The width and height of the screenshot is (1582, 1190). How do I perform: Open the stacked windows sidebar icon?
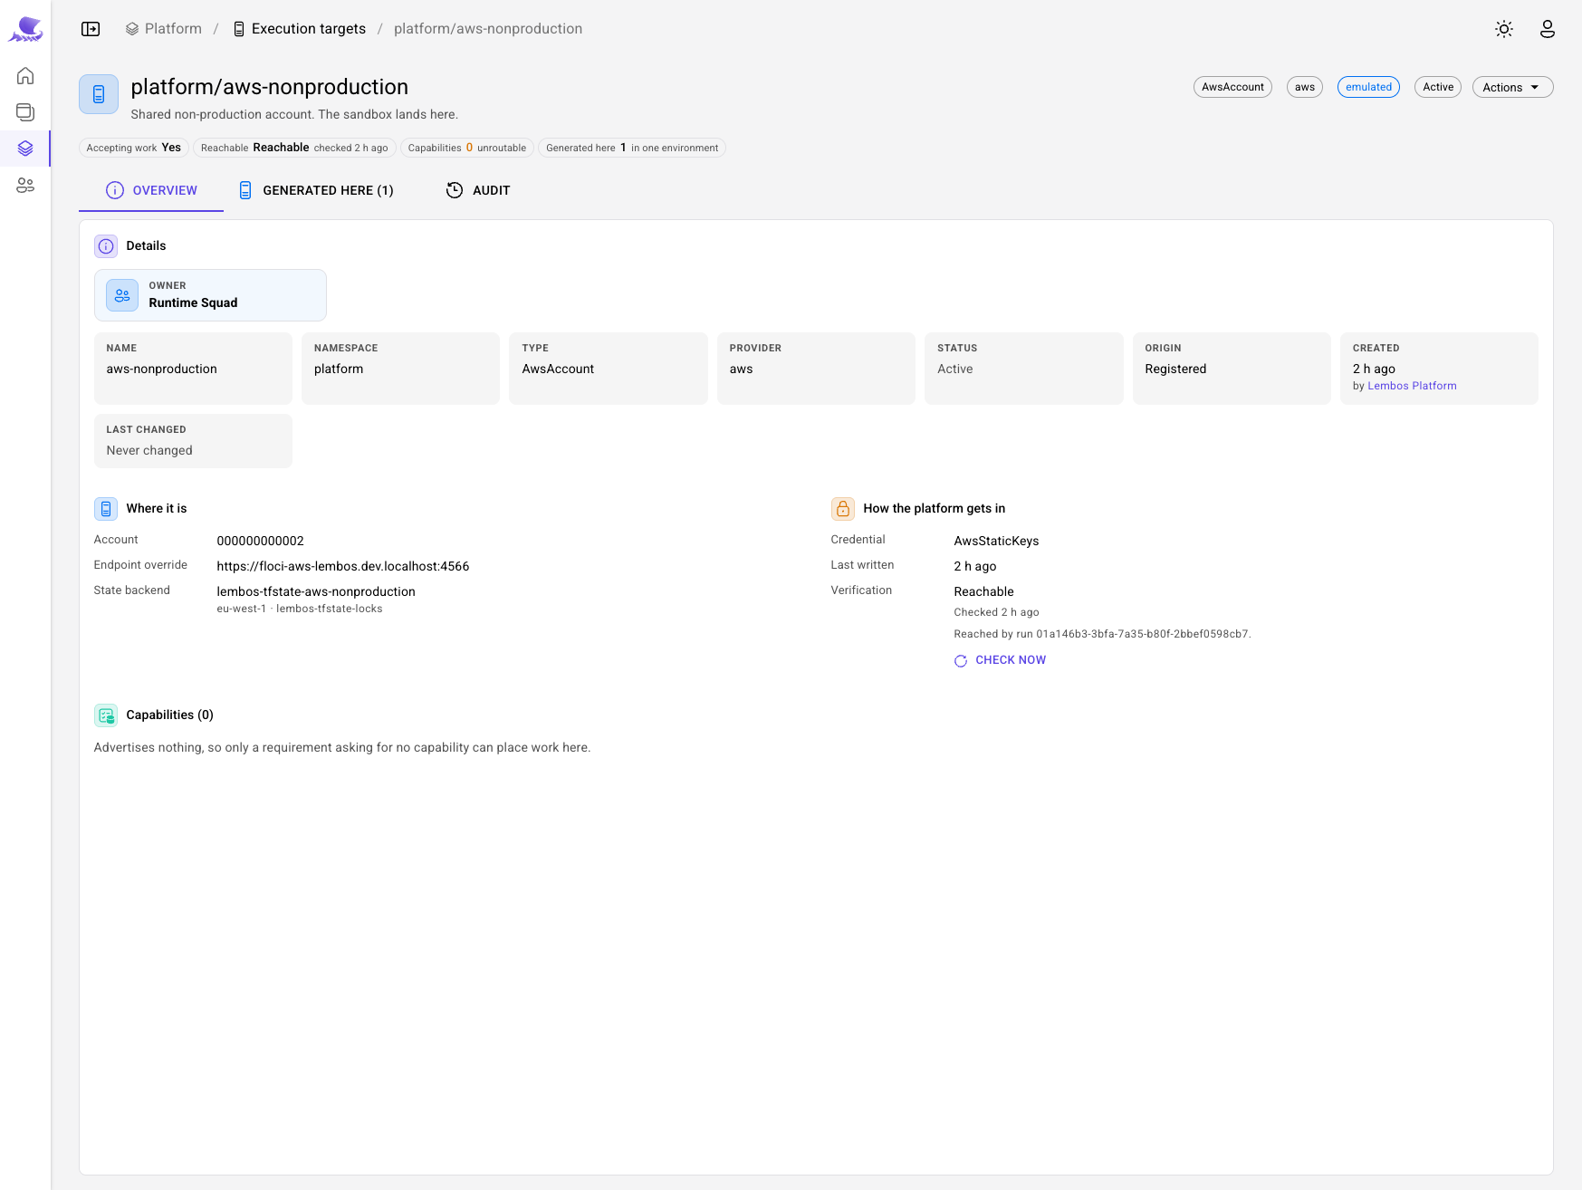(25, 112)
